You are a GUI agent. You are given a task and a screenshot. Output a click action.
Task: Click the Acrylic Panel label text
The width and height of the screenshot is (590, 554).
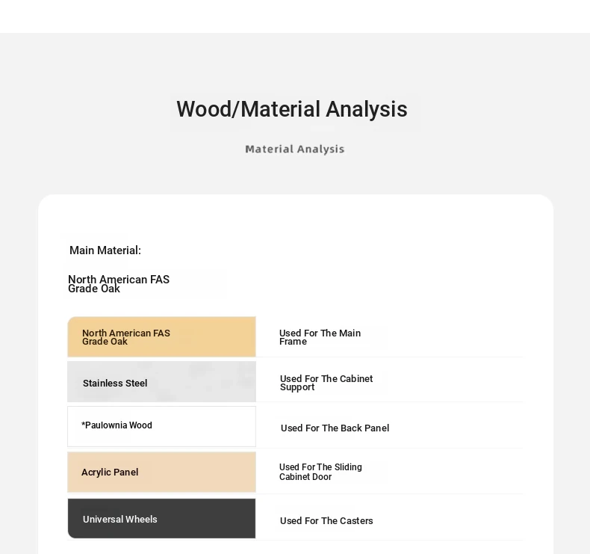click(110, 473)
